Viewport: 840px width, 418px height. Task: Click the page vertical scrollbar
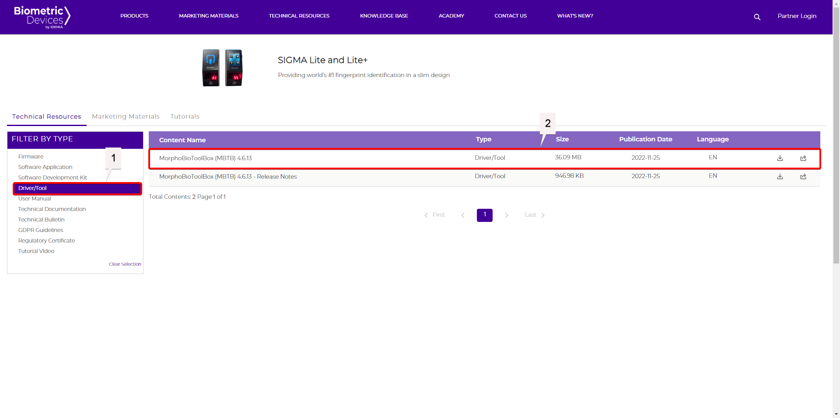(836, 135)
